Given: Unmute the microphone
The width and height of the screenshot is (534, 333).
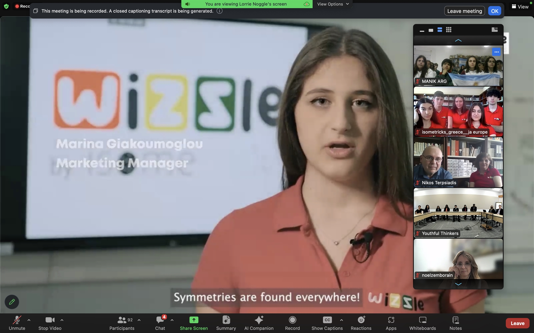Looking at the screenshot, I should [x=17, y=323].
